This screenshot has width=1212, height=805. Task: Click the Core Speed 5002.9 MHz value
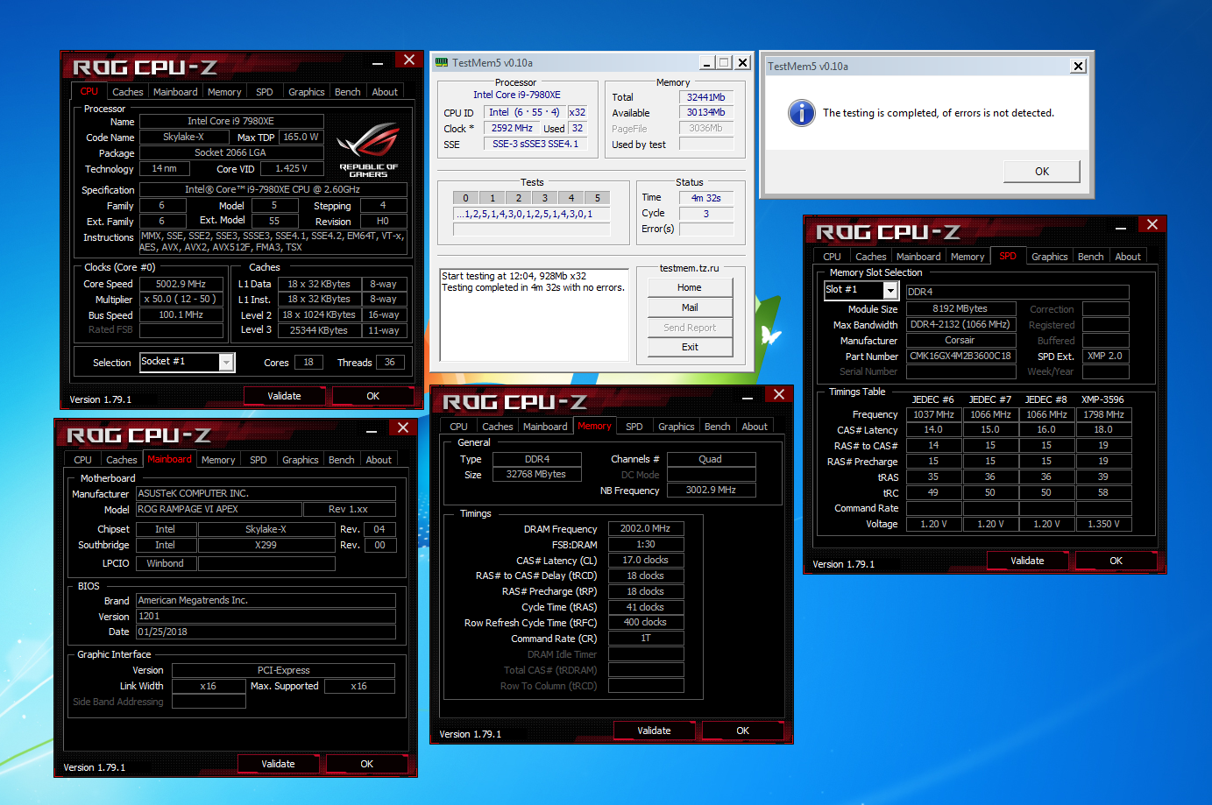coord(181,284)
